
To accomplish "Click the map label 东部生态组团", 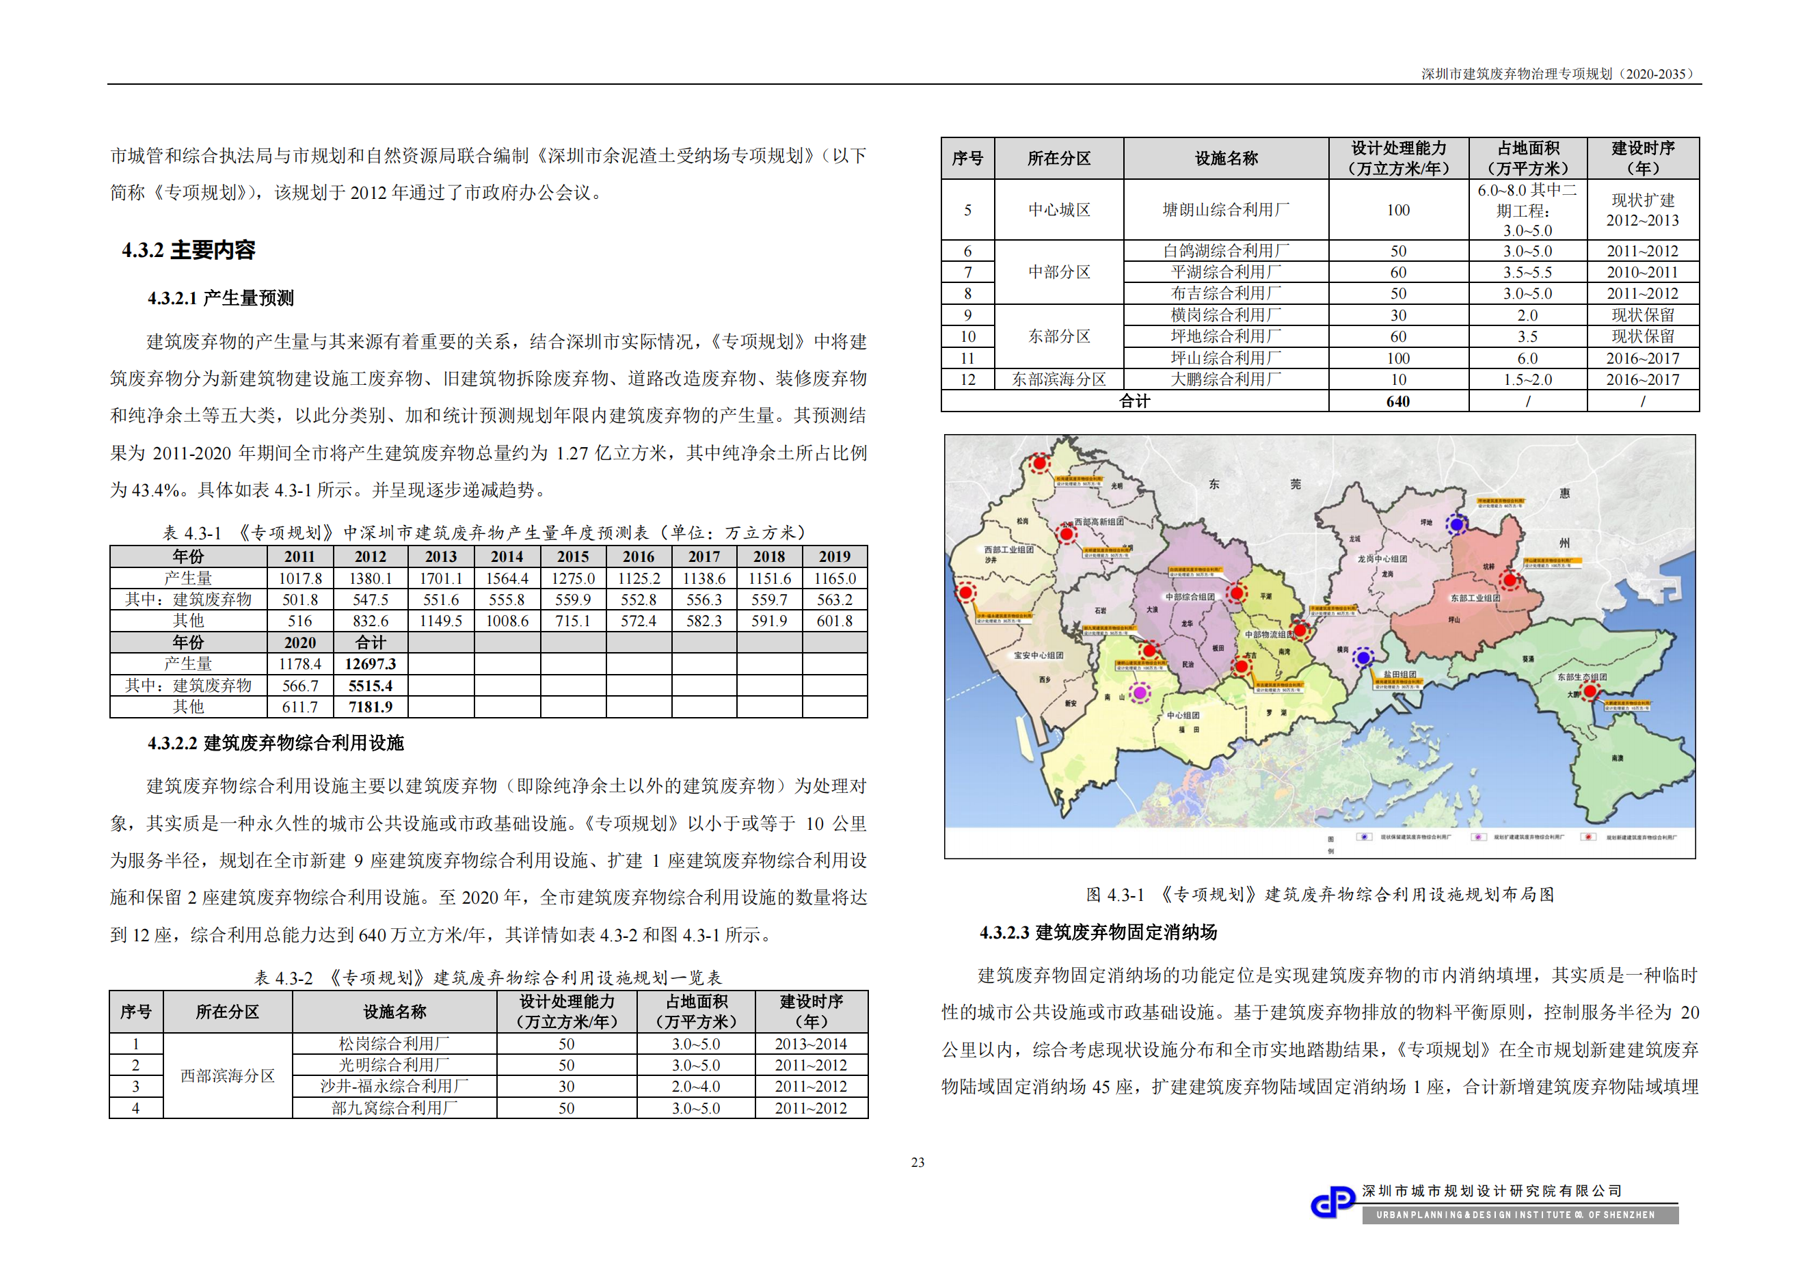I will (1582, 677).
